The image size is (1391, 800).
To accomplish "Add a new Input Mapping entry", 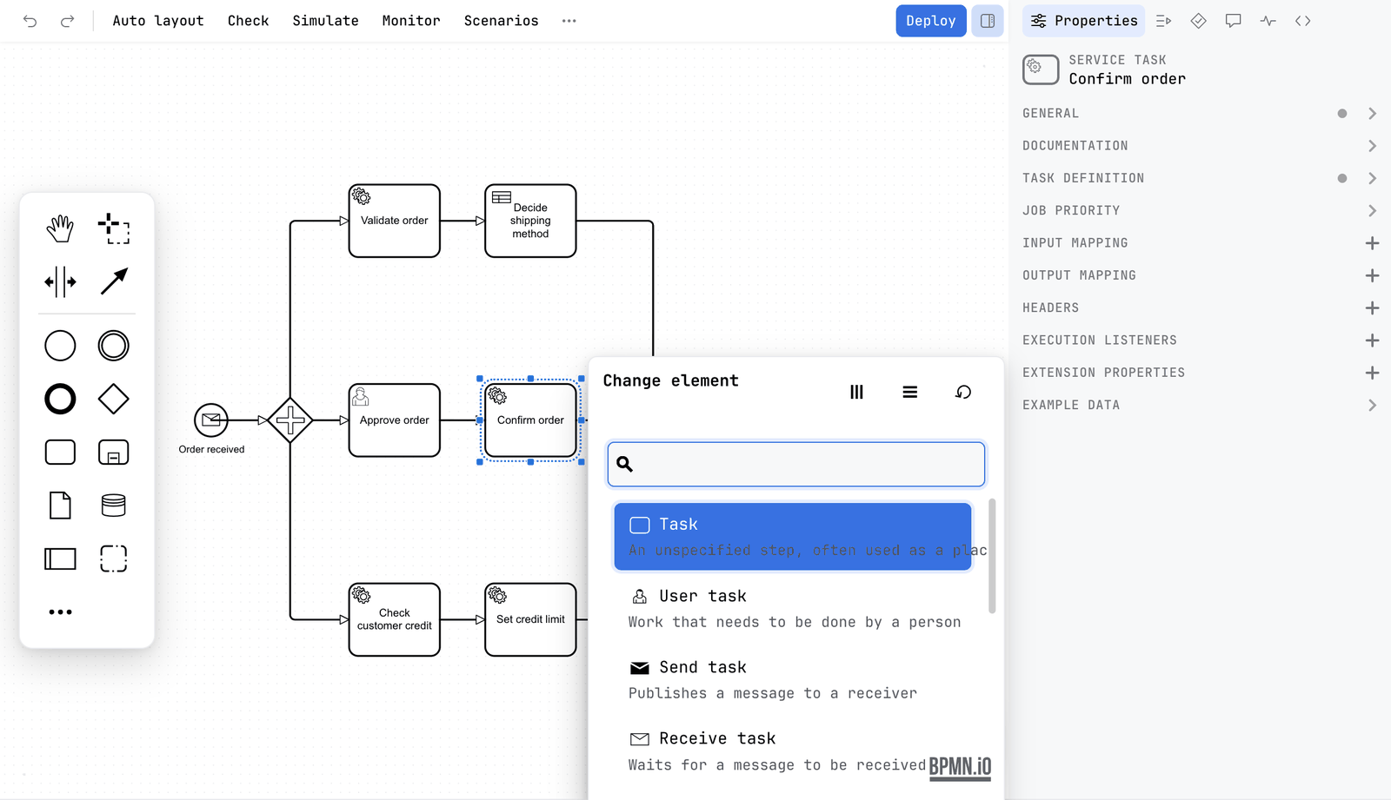I will click(x=1372, y=243).
